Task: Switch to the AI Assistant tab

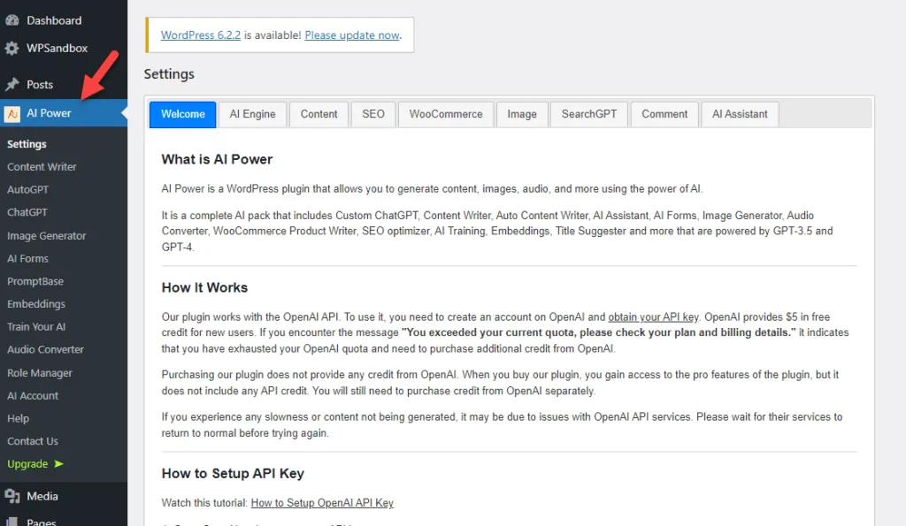Action: pyautogui.click(x=741, y=114)
